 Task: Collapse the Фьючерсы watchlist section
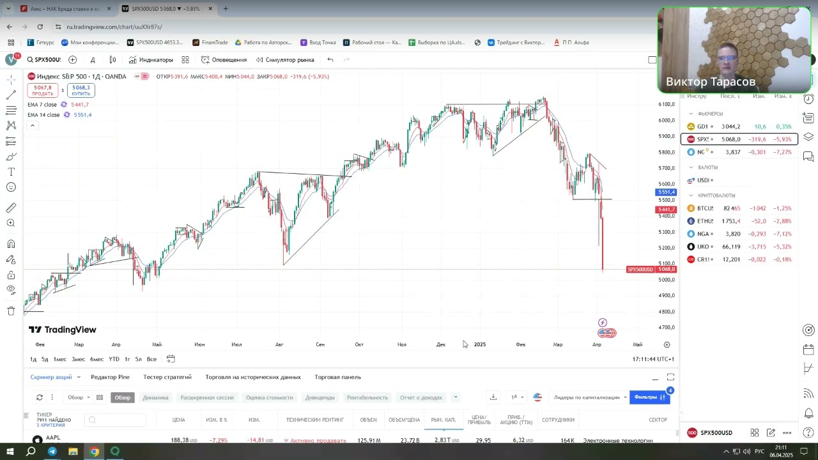(691, 114)
